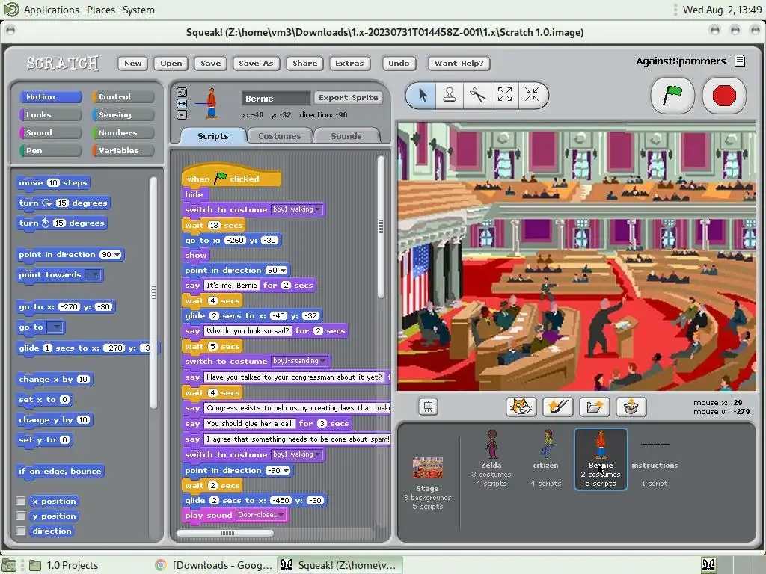Select the duplicate stamp tool
Screen dimensions: 766x574
tap(450, 95)
